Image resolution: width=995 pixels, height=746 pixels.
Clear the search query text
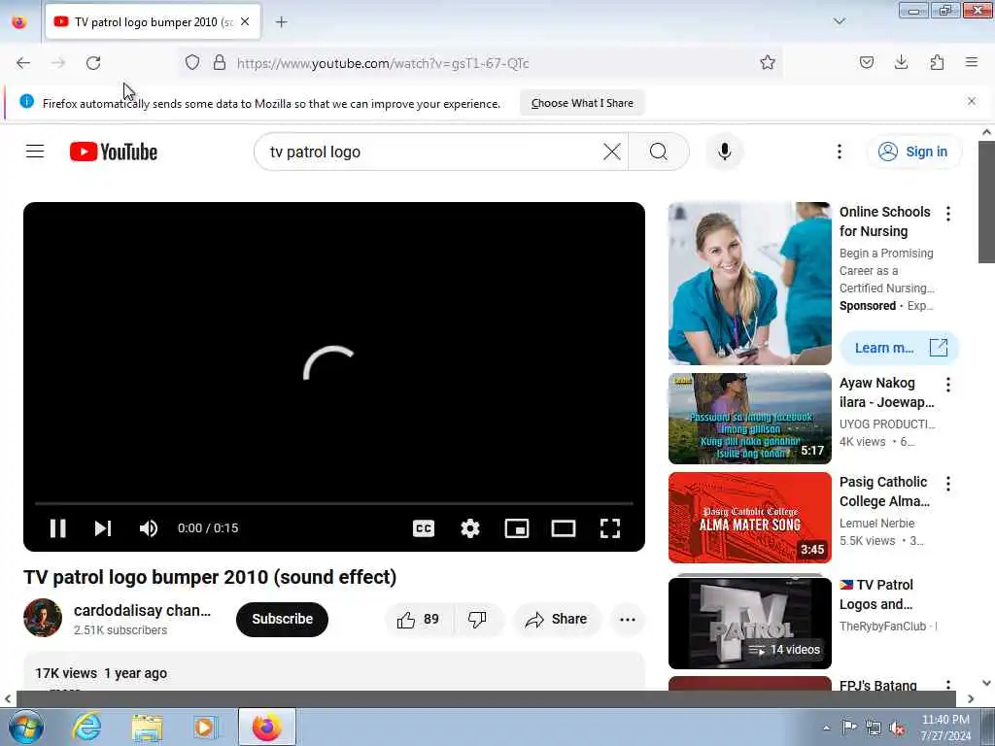pos(612,152)
